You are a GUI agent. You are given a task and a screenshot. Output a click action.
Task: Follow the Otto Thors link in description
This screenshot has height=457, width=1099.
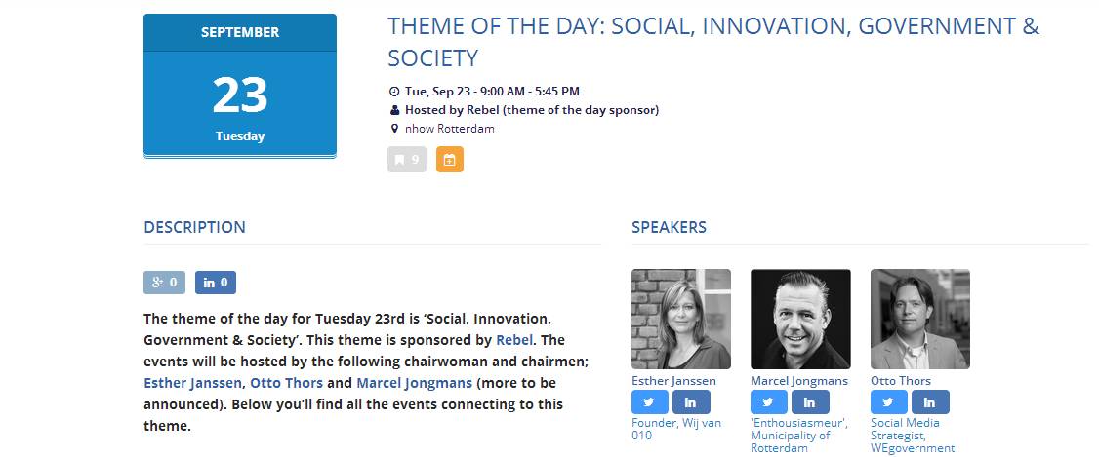click(286, 383)
